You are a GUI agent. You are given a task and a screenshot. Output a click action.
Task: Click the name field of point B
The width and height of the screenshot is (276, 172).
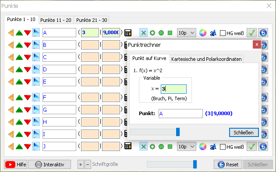(x=59, y=45)
